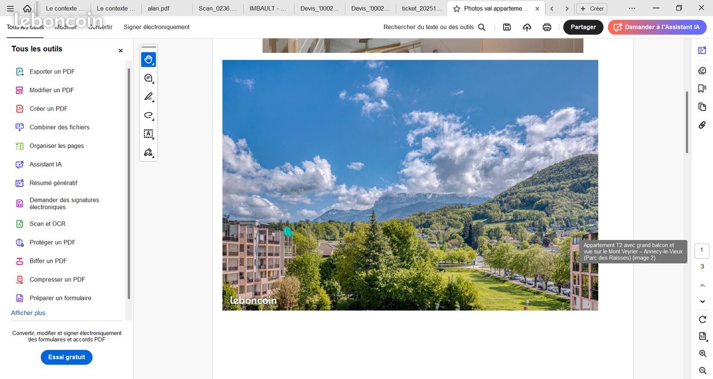
Task: Open Signer électroniquement menu
Action: tap(156, 27)
